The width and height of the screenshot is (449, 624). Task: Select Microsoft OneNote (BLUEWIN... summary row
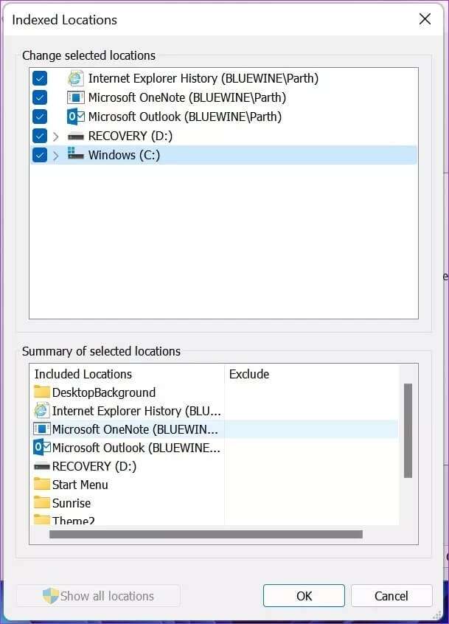(x=135, y=429)
